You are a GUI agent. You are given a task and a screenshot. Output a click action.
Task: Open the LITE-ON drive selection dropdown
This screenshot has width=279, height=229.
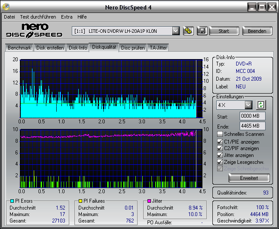pos(175,31)
